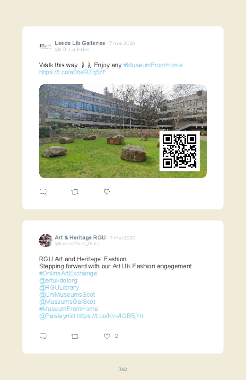Viewport: 246px width, 380px height.
Task: Visit the @RGULibrary mention
Action: pos(59,288)
